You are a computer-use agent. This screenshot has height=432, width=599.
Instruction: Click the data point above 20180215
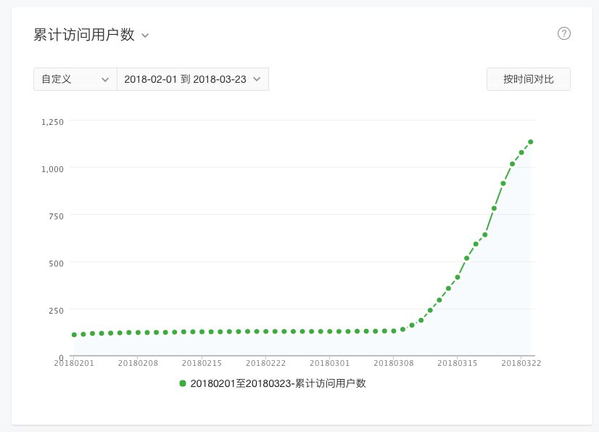(202, 332)
